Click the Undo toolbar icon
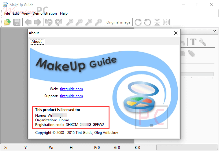The width and height of the screenshot is (219, 151). [49, 22]
